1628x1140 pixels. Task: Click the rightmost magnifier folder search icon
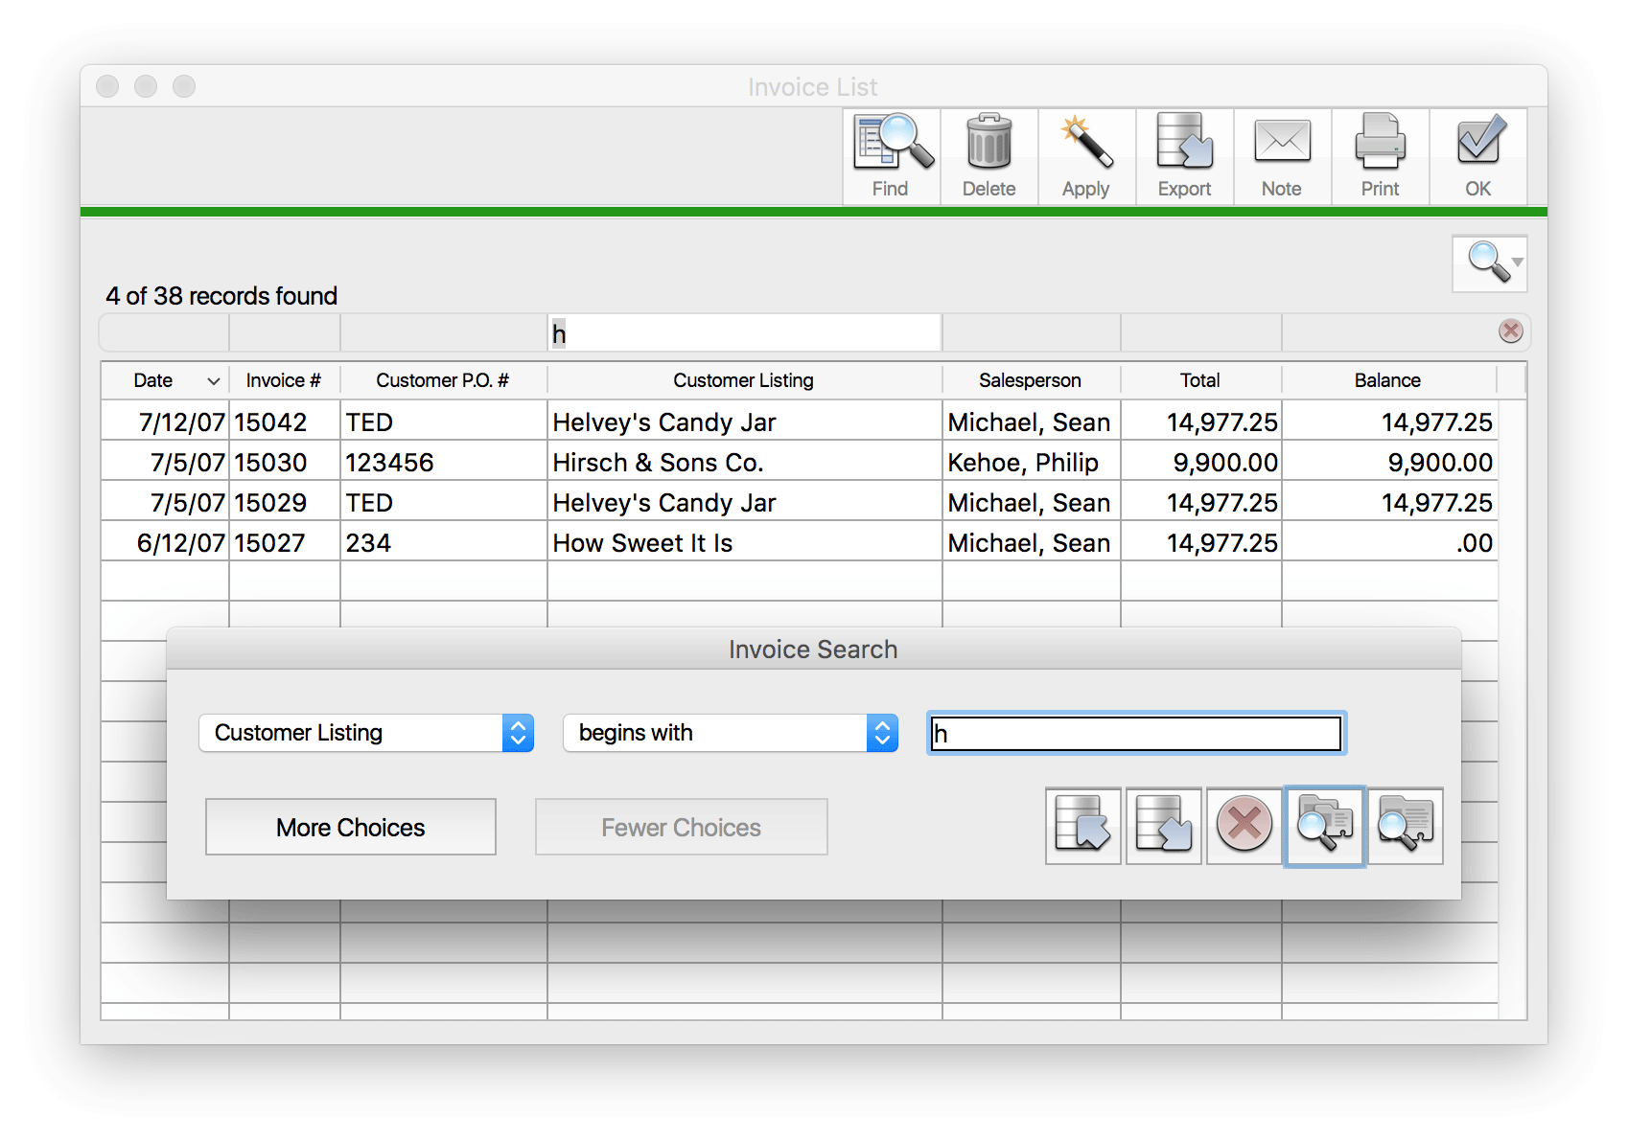pyautogui.click(x=1406, y=826)
